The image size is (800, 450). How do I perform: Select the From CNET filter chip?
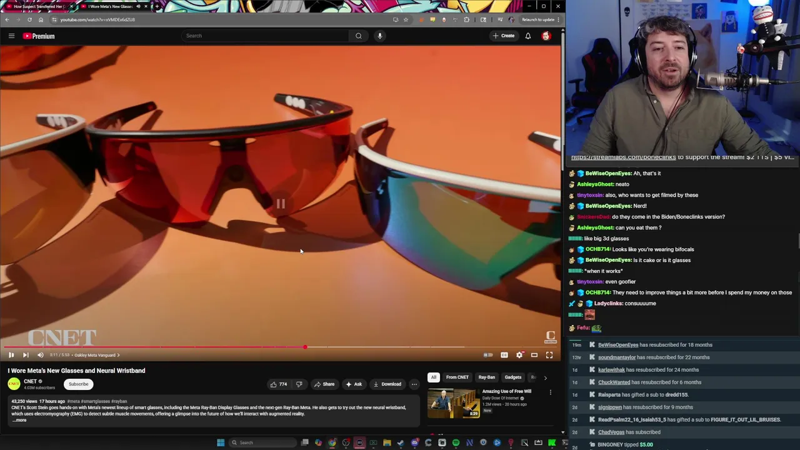click(x=457, y=377)
